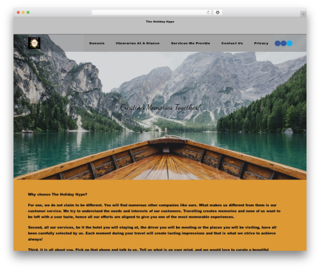Click the round dark icon beside address bar
The width and height of the screenshot is (320, 270).
coord(218,12)
